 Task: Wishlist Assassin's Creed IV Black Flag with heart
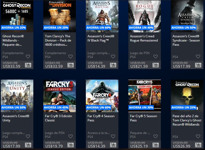coord(113,56)
